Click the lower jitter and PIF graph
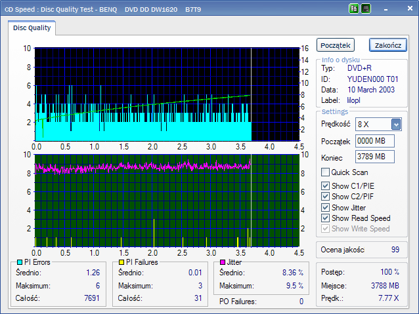 click(167, 201)
